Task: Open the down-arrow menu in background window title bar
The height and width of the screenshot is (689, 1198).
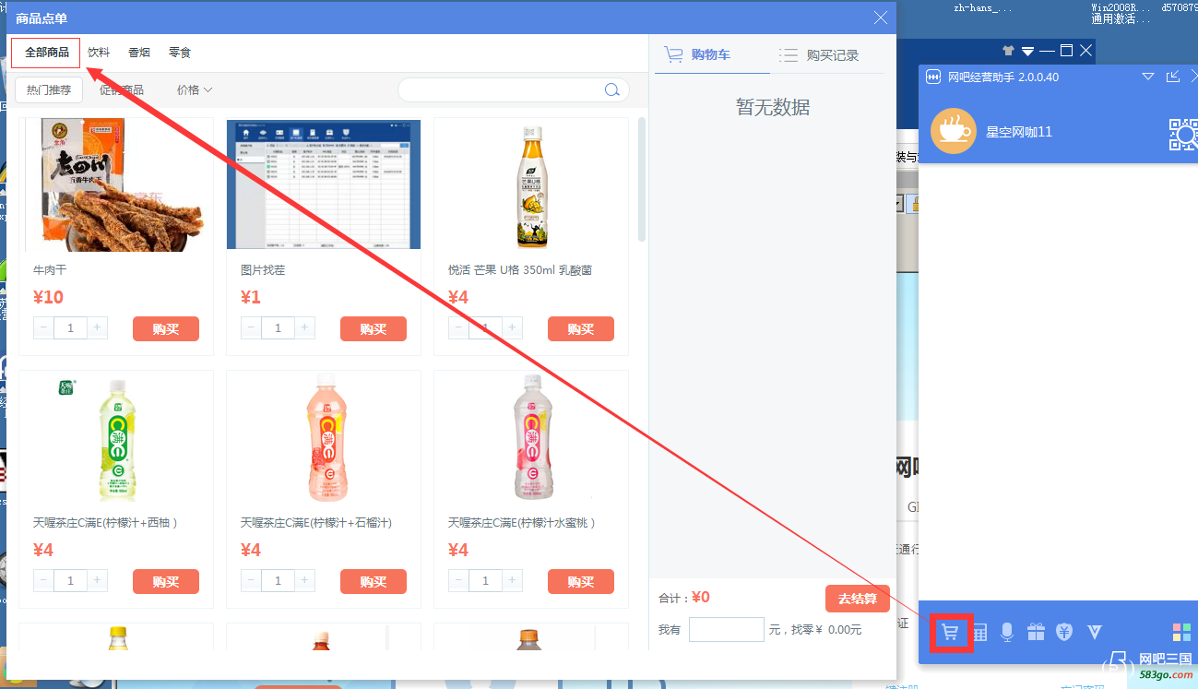Action: [1027, 51]
